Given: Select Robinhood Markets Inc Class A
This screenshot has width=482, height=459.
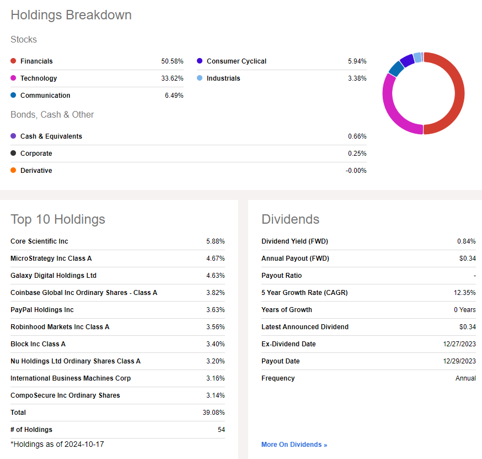Looking at the screenshot, I should (60, 327).
